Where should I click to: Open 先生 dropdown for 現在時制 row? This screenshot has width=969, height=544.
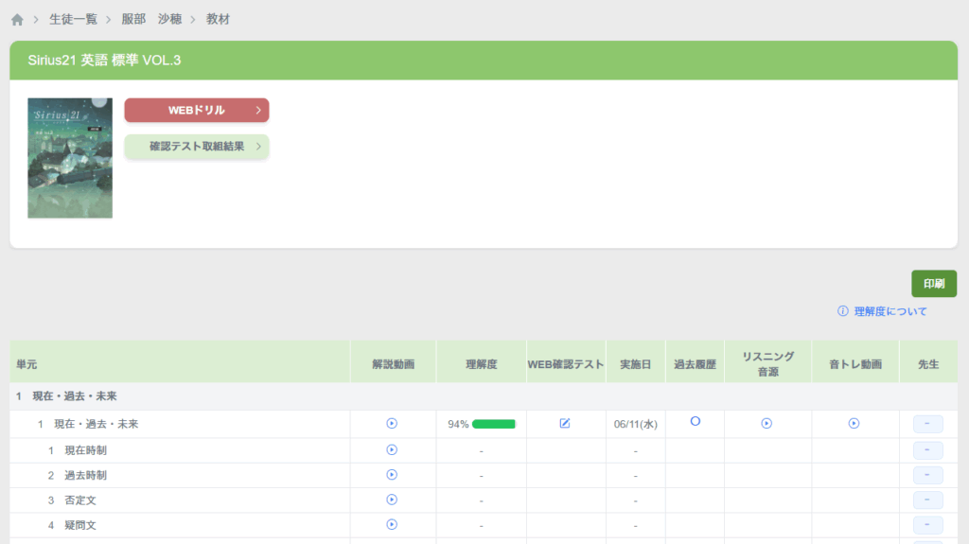[x=927, y=449]
